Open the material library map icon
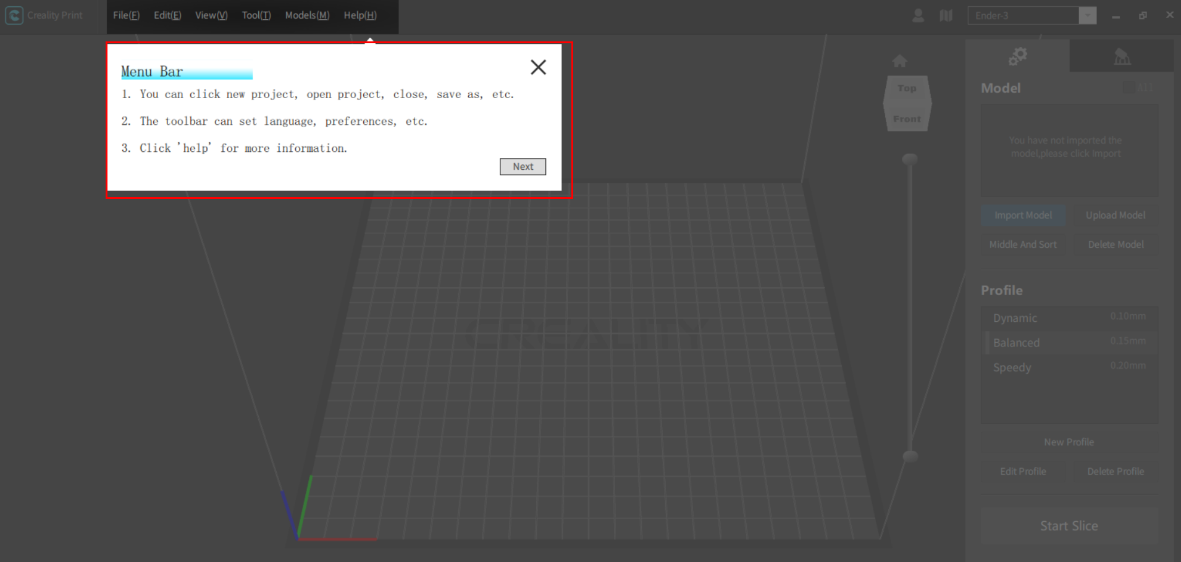The height and width of the screenshot is (562, 1181). coord(946,15)
